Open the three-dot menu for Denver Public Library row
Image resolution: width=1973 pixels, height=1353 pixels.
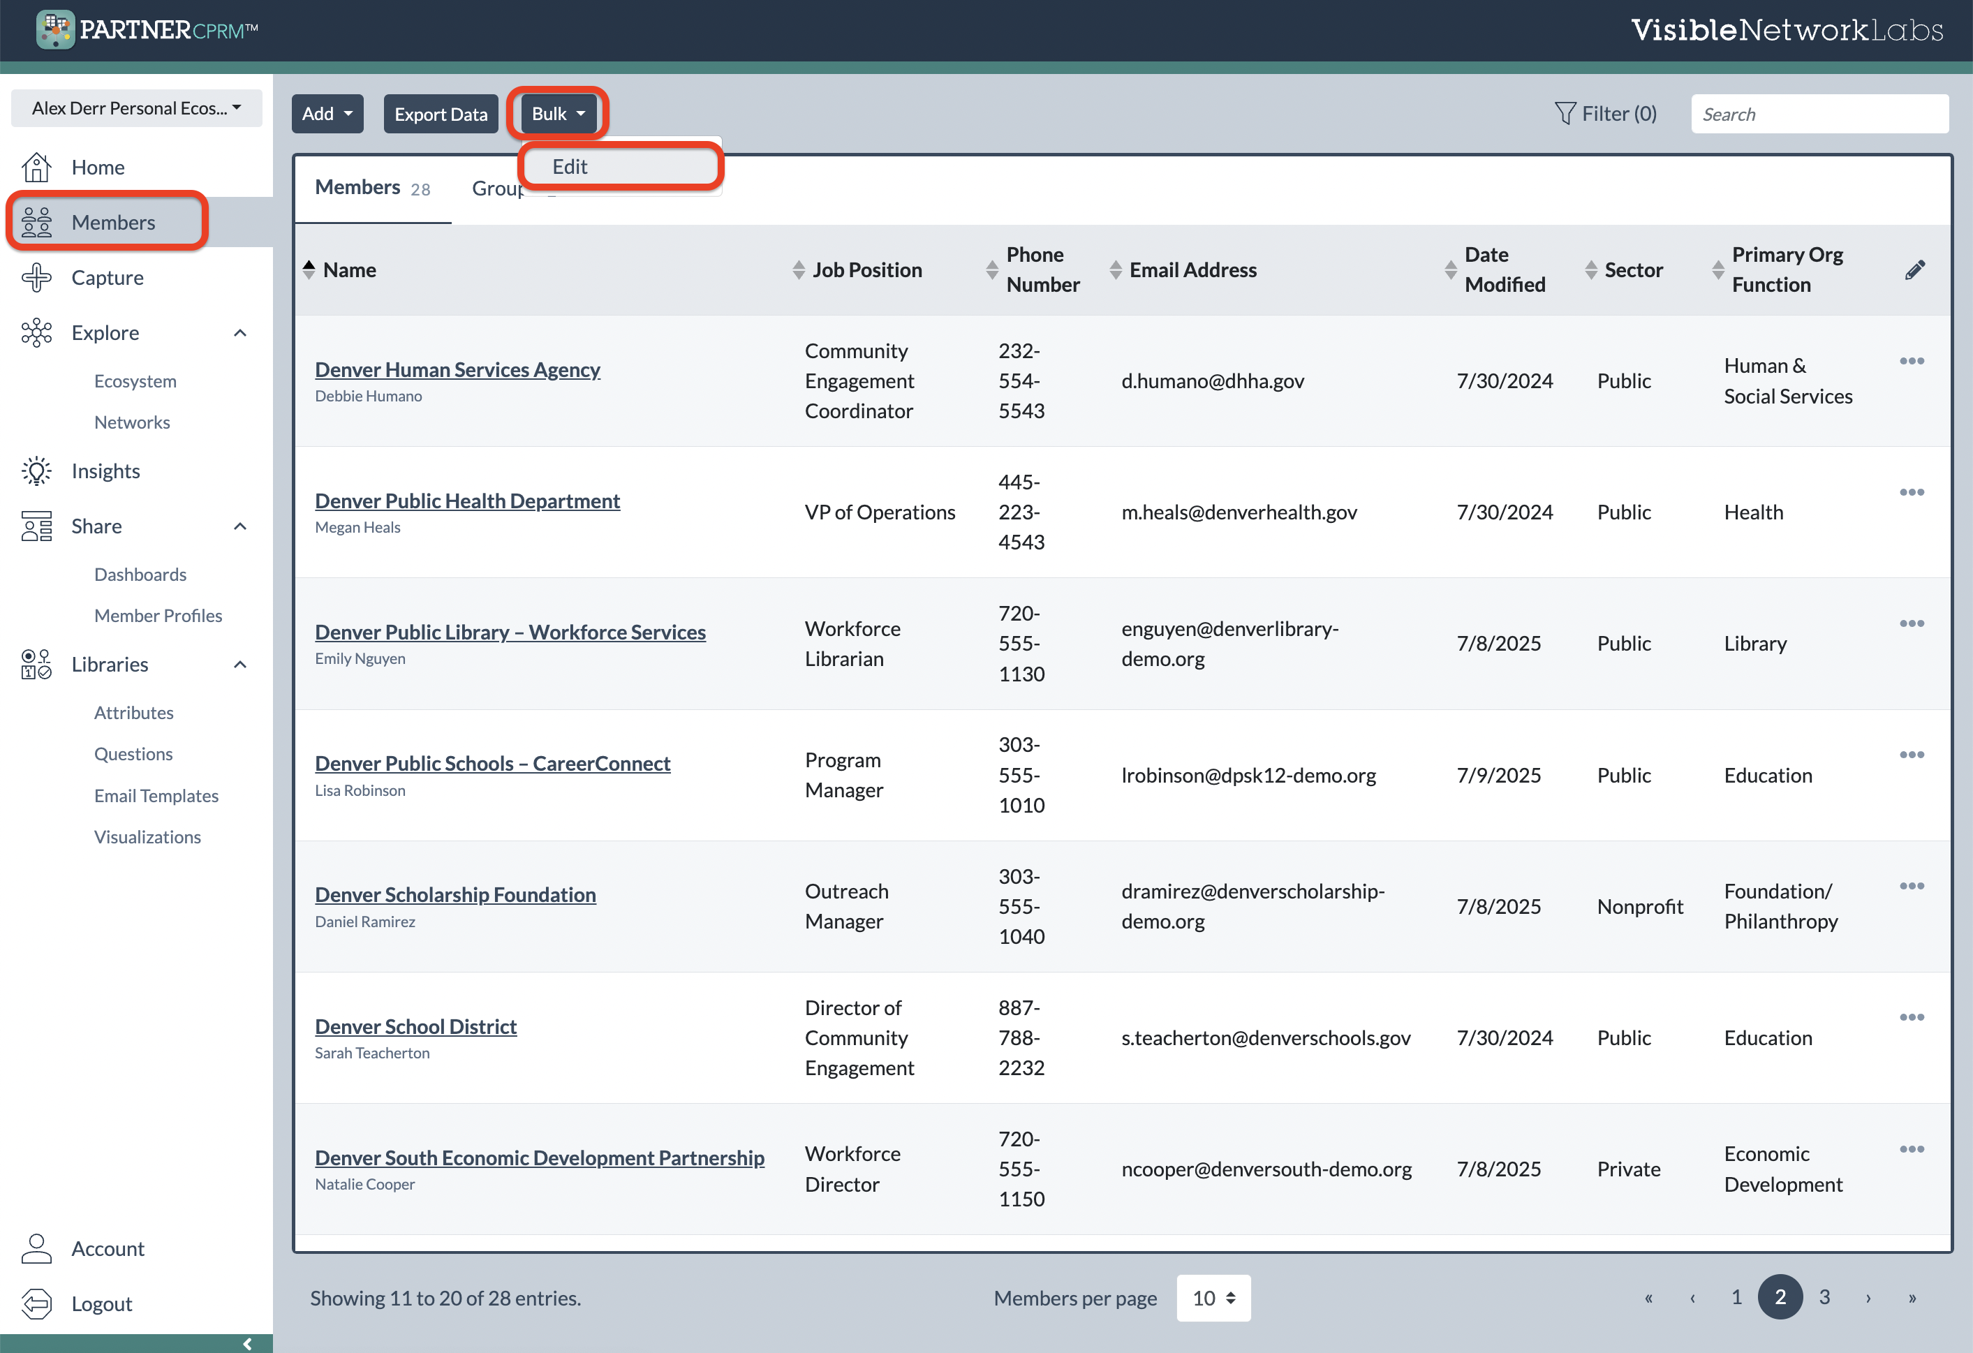(x=1912, y=623)
